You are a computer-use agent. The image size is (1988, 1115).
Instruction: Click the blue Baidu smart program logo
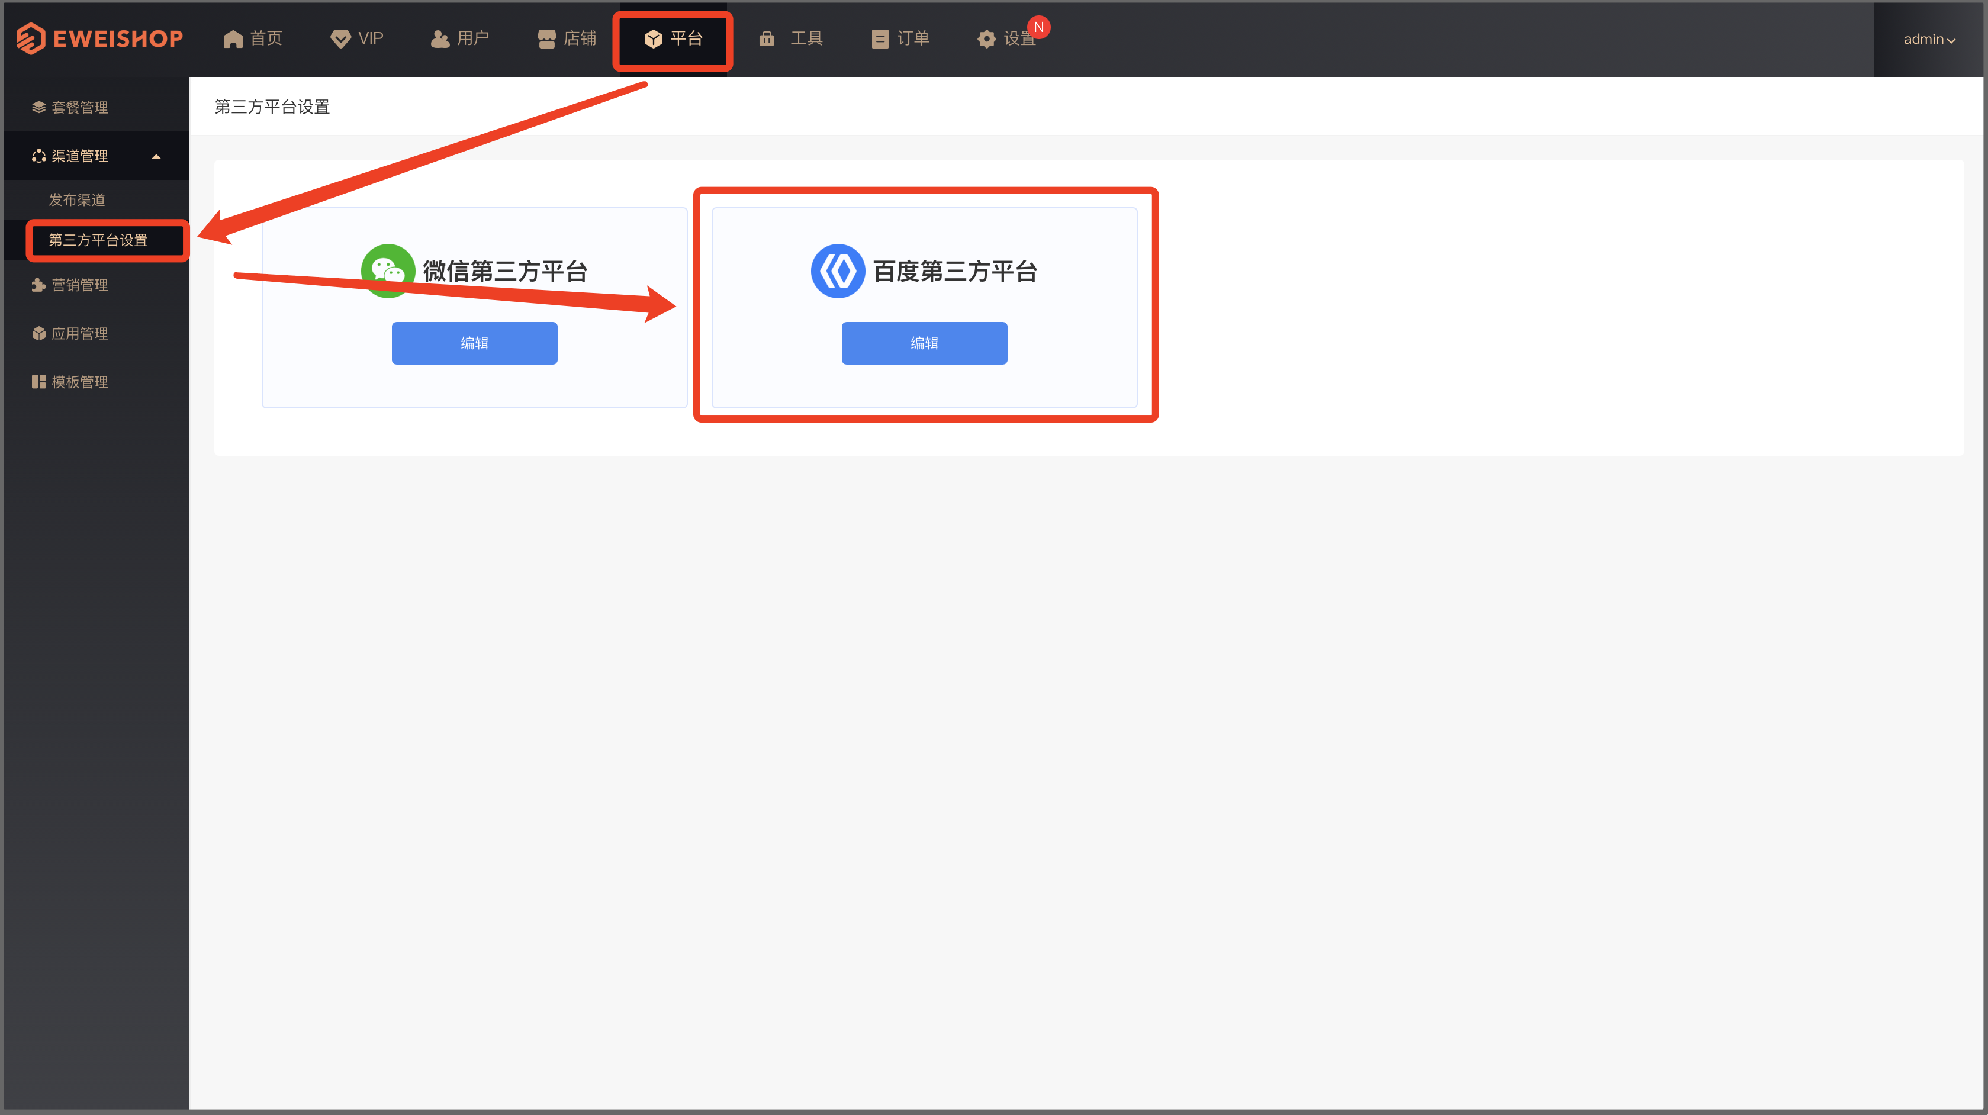coord(838,271)
